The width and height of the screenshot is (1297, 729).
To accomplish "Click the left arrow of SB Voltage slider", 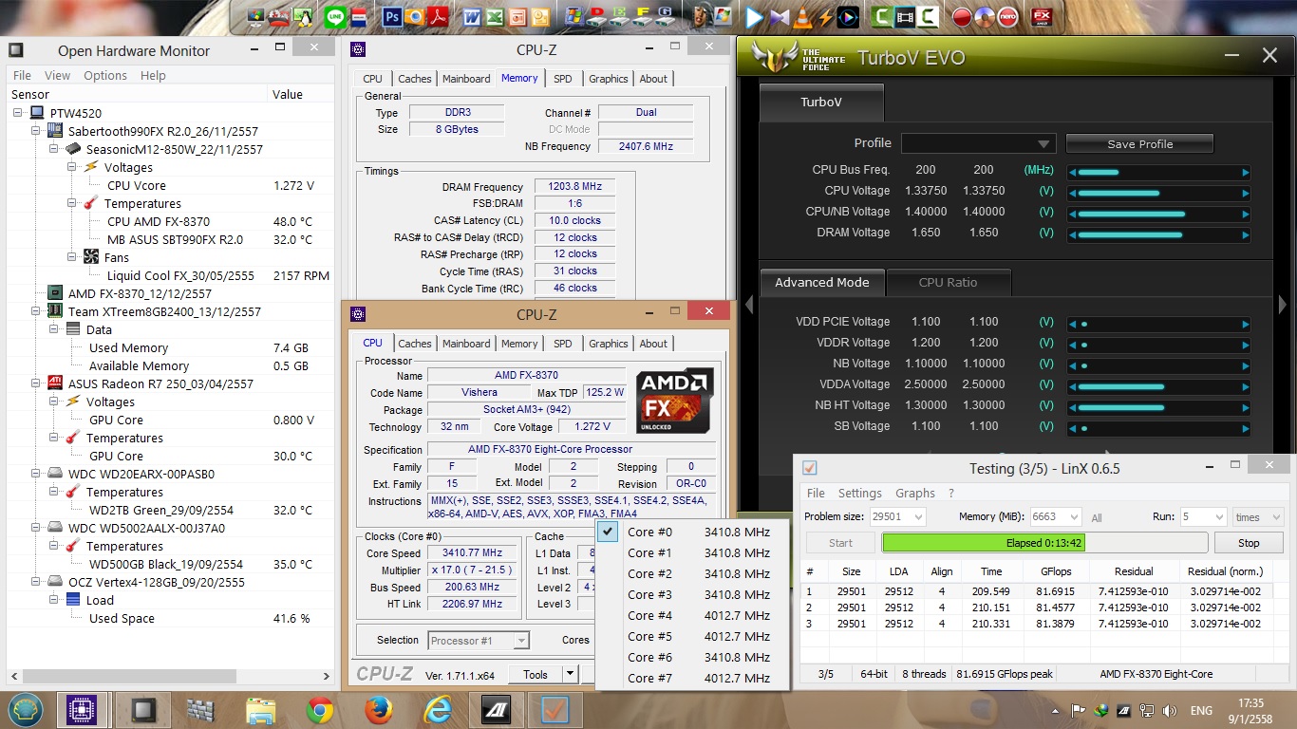I will pyautogui.click(x=1073, y=428).
